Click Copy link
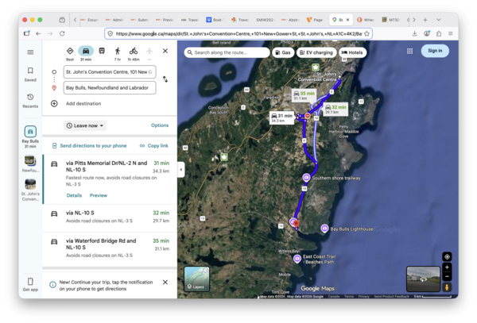Viewport: 477px width, 323px height. tap(154, 146)
